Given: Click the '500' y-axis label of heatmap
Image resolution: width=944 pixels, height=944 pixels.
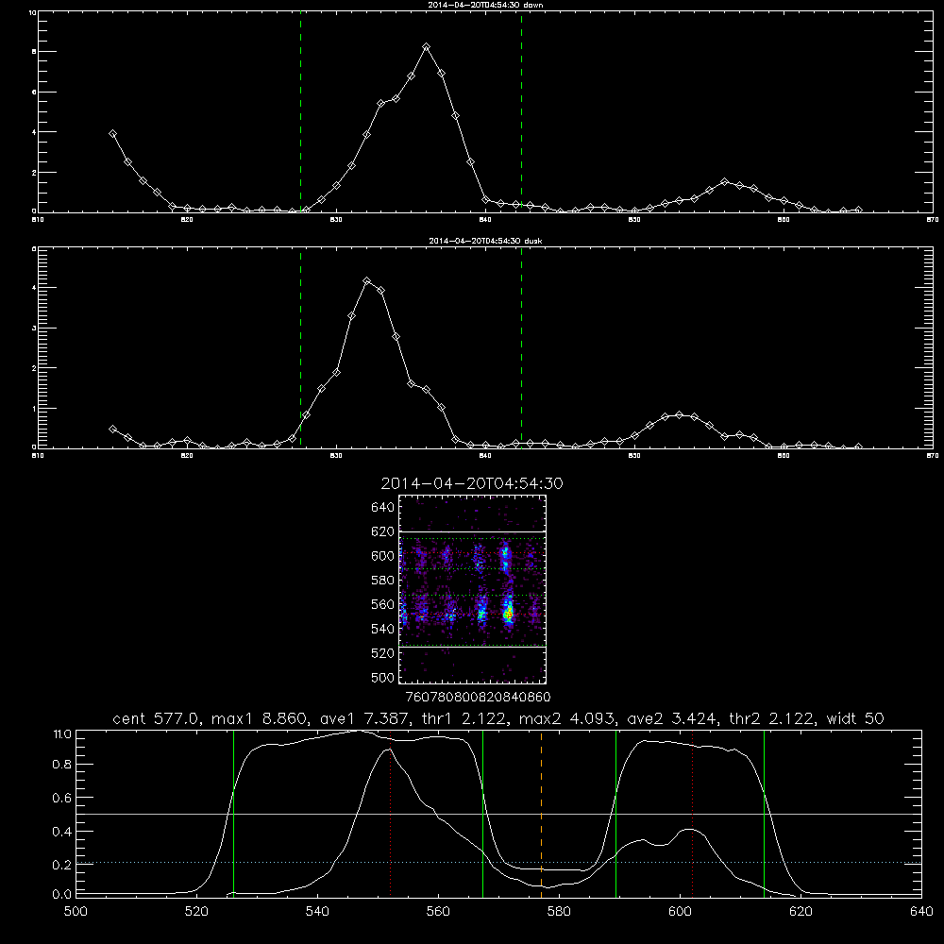Looking at the screenshot, I should (x=383, y=677).
